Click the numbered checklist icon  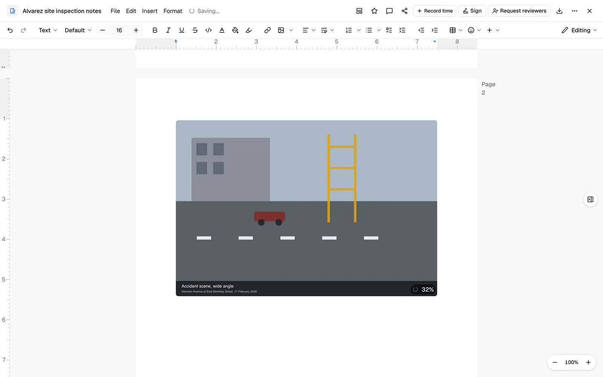(x=403, y=30)
